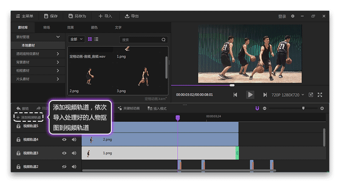This screenshot has width=340, height=183.
Task: Click the timeline horizontal scrollbar
Action: (179, 171)
